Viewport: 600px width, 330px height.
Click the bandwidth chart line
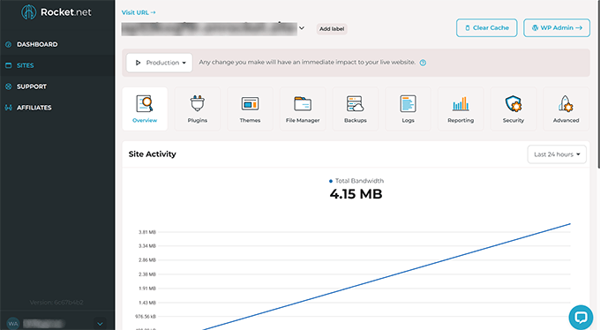386,276
